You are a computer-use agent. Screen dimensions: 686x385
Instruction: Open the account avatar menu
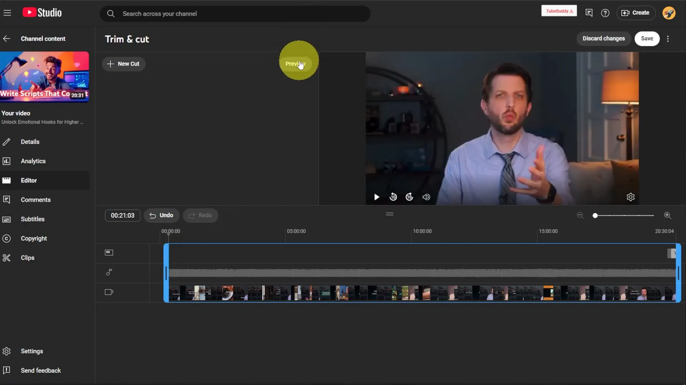(669, 13)
